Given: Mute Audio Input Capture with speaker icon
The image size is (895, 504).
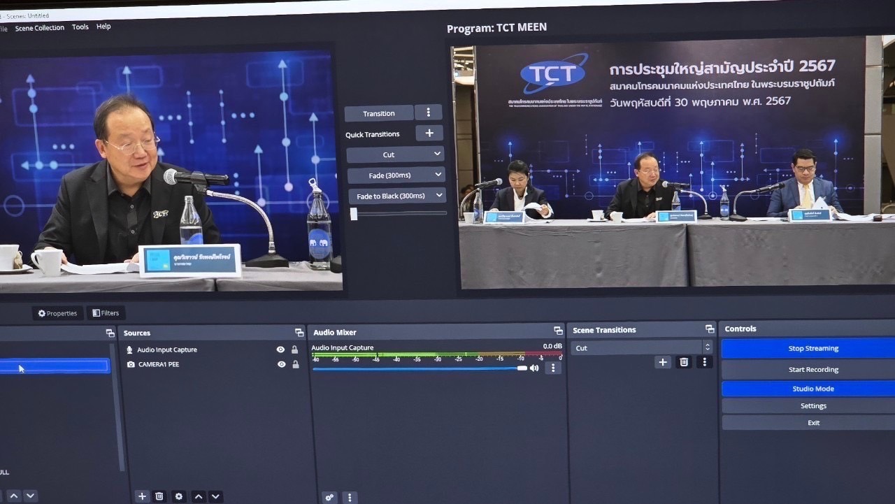Looking at the screenshot, I should (534, 368).
